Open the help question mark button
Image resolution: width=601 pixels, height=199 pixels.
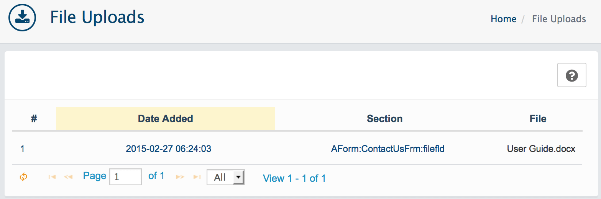pos(571,75)
